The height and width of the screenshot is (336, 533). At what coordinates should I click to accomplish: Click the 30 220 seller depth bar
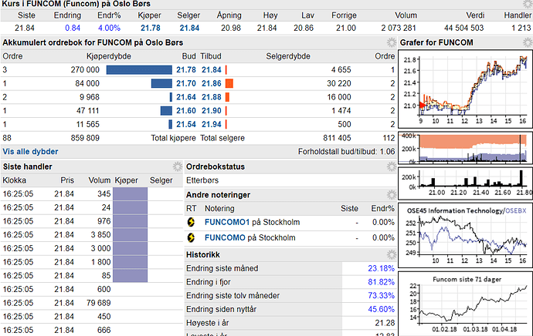(x=229, y=83)
